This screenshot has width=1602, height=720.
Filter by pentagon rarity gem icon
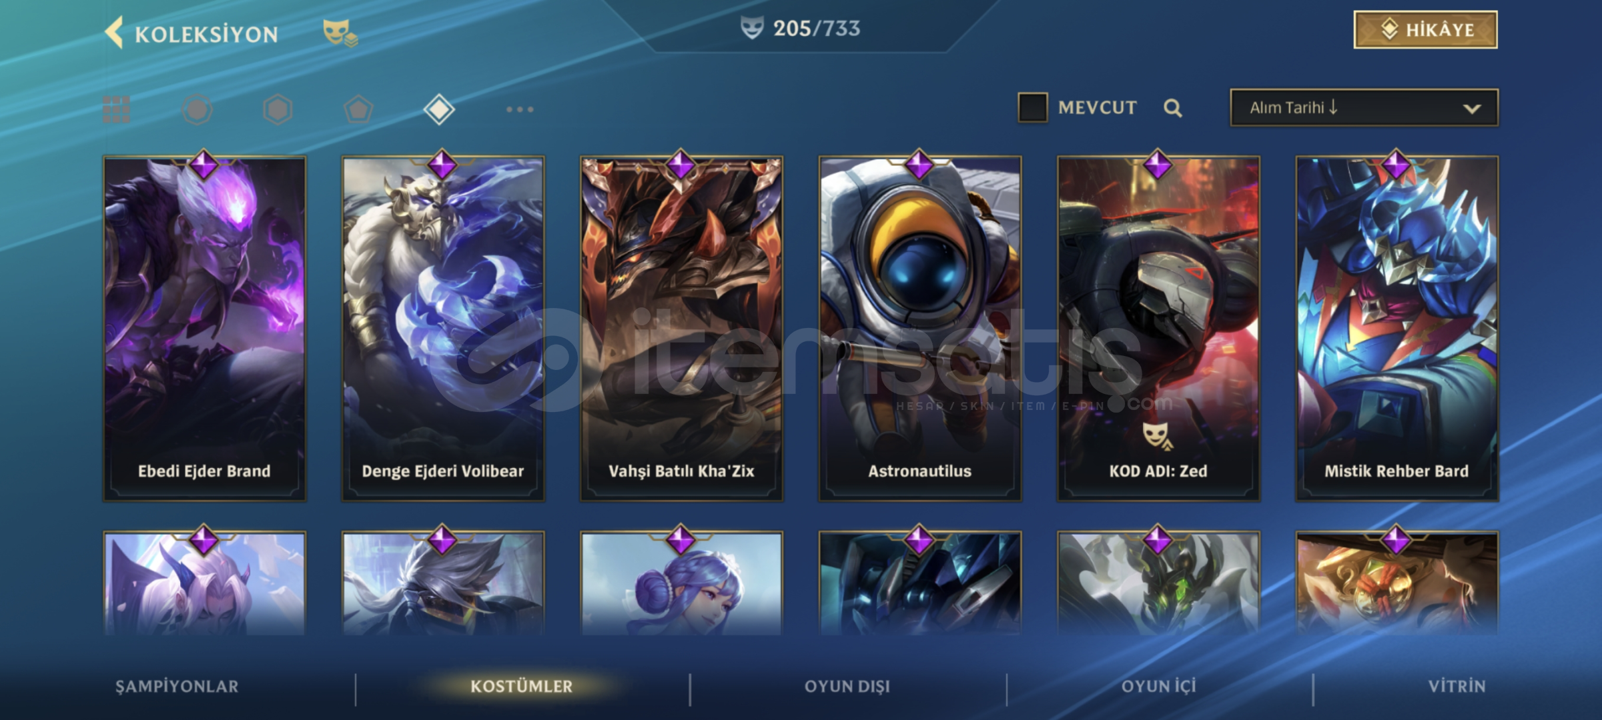[358, 109]
